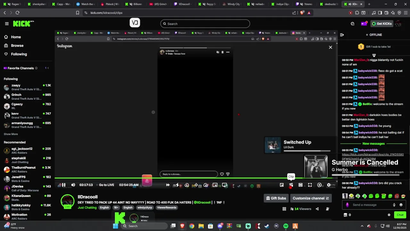The height and width of the screenshot is (231, 410).
Task: Create a clip with the Clip button
Action: (291, 185)
